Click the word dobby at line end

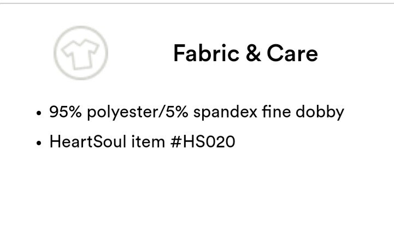(320, 112)
